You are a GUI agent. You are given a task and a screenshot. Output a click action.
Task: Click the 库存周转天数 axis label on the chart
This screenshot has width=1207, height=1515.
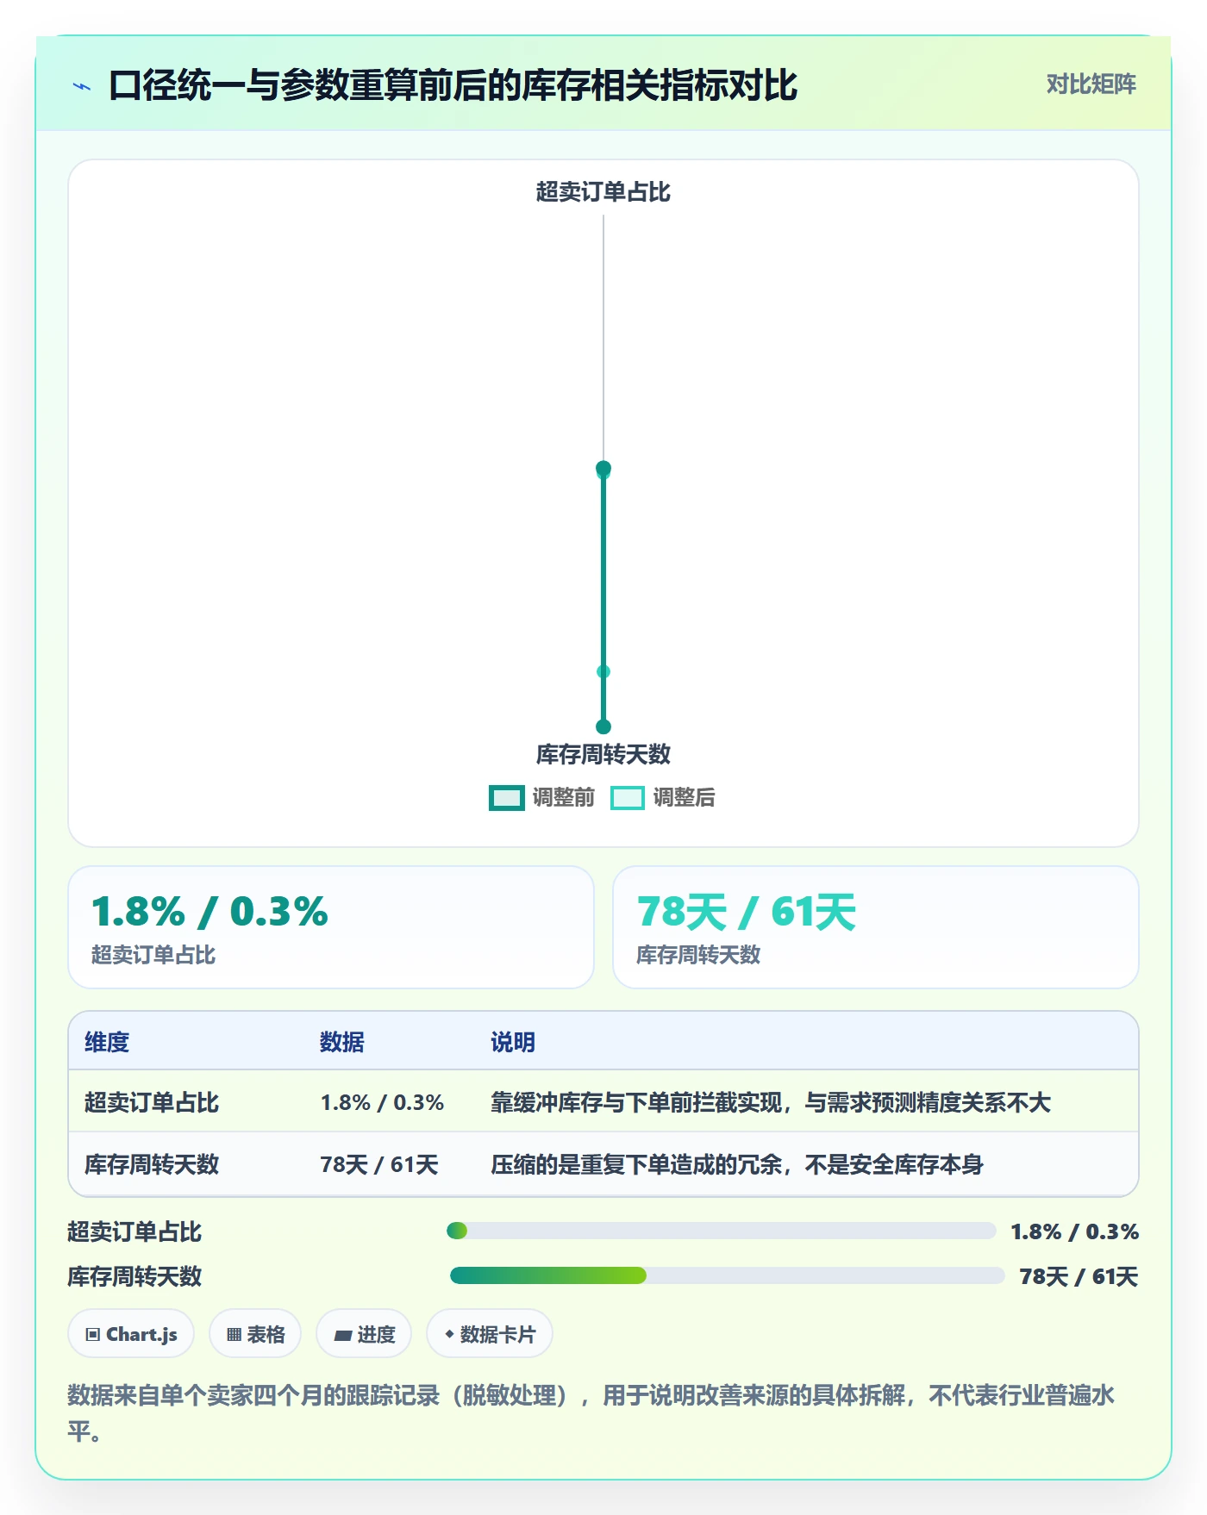pyautogui.click(x=603, y=754)
